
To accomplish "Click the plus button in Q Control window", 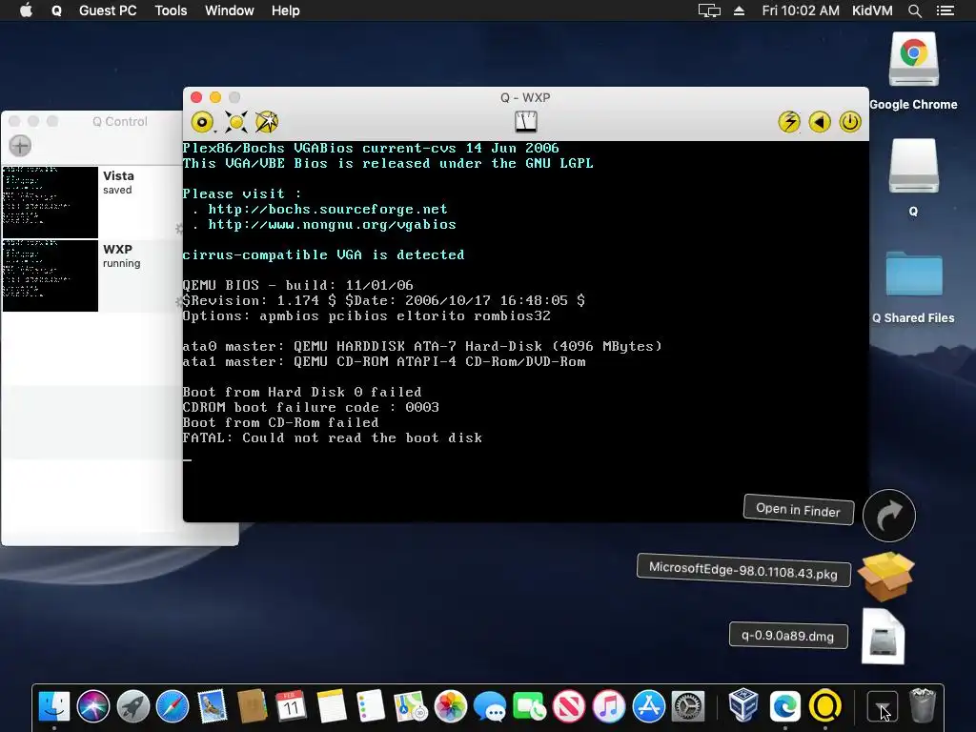I will click(x=20, y=146).
